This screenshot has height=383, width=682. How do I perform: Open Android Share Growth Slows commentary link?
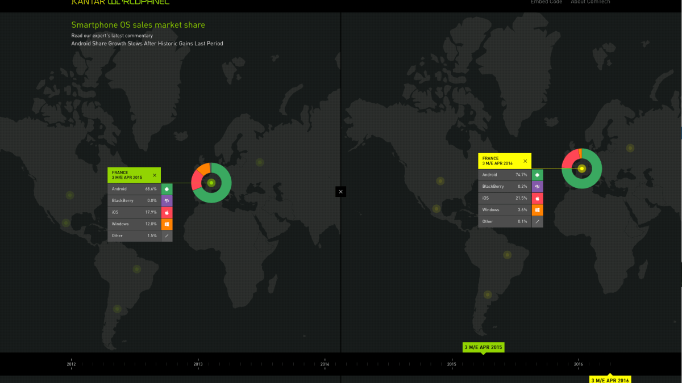(147, 43)
